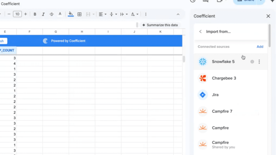Open version history clock icon
Screen dimensions: 276x155
pyautogui.click(x=193, y=1)
